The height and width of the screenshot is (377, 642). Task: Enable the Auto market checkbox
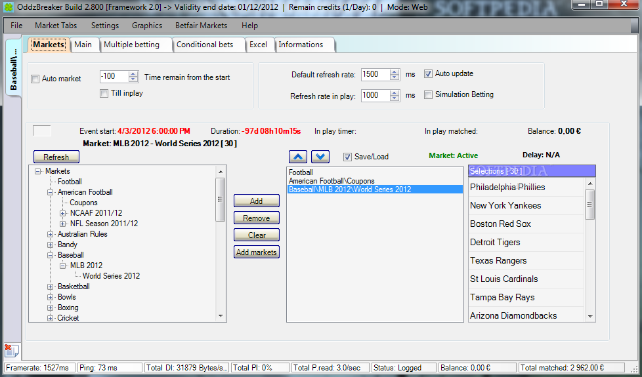[35, 79]
